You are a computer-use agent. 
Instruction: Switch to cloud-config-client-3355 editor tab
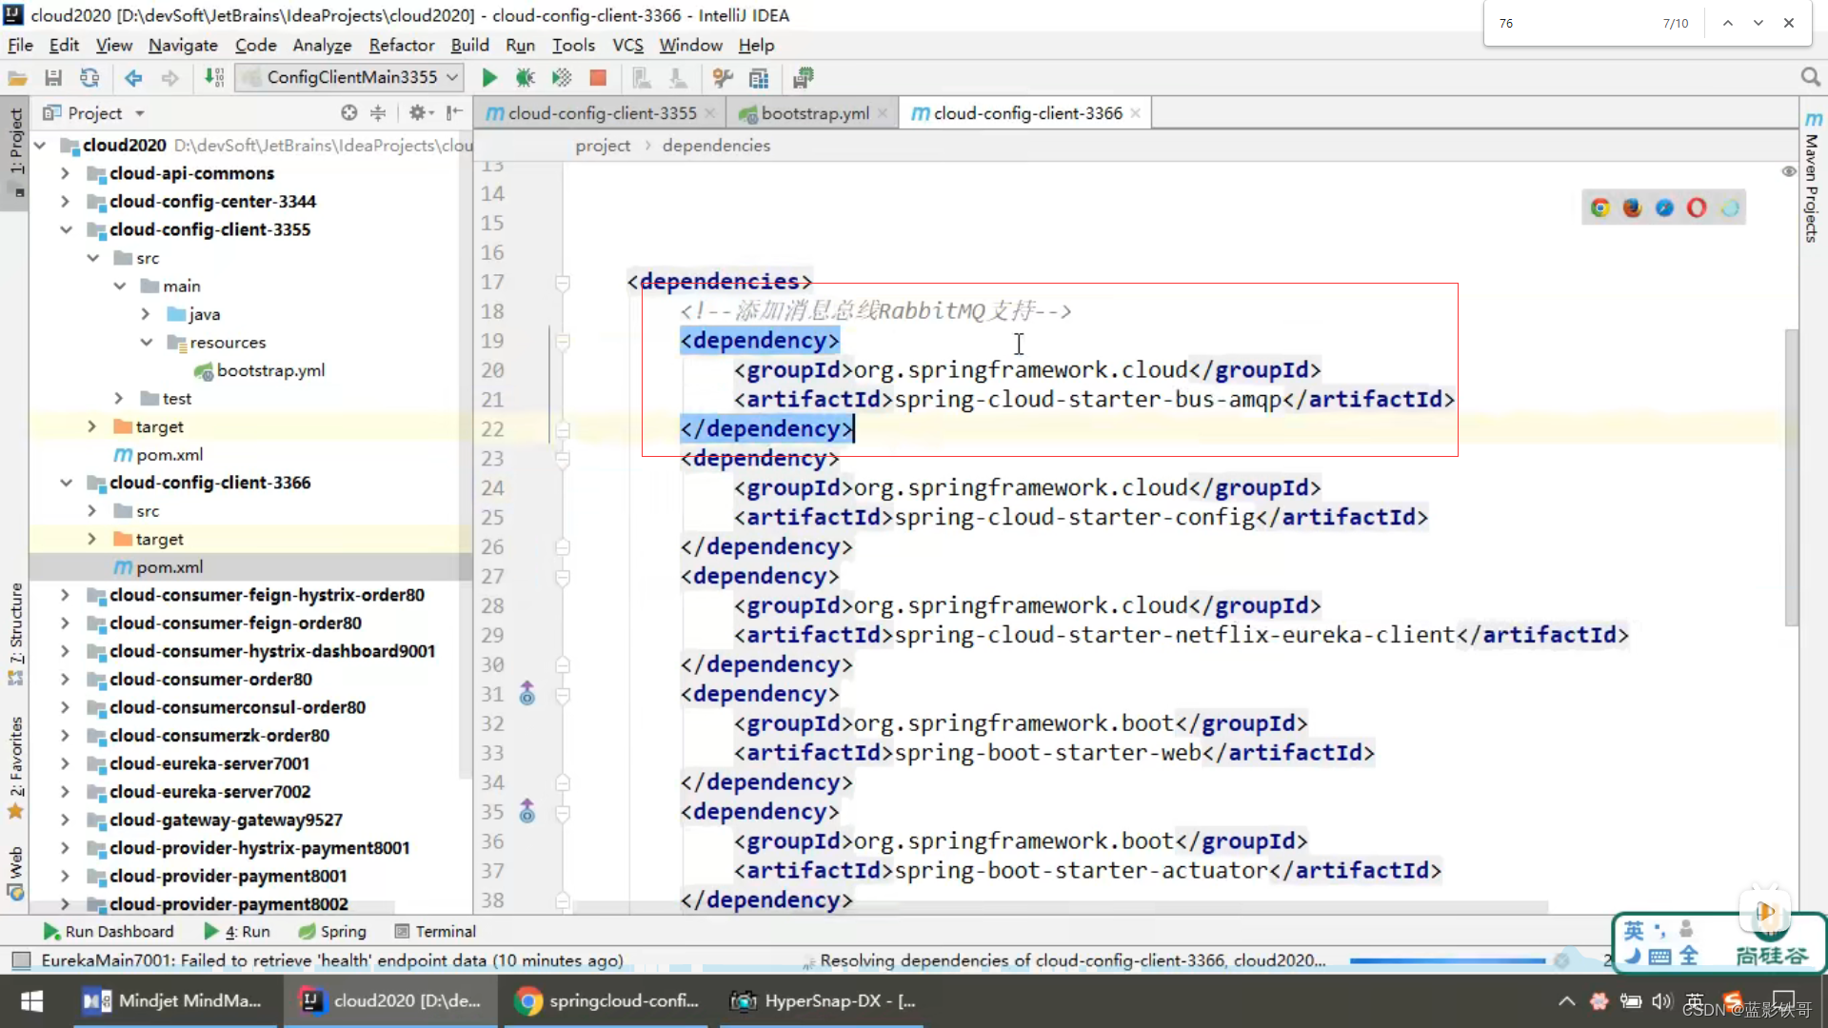(x=600, y=113)
